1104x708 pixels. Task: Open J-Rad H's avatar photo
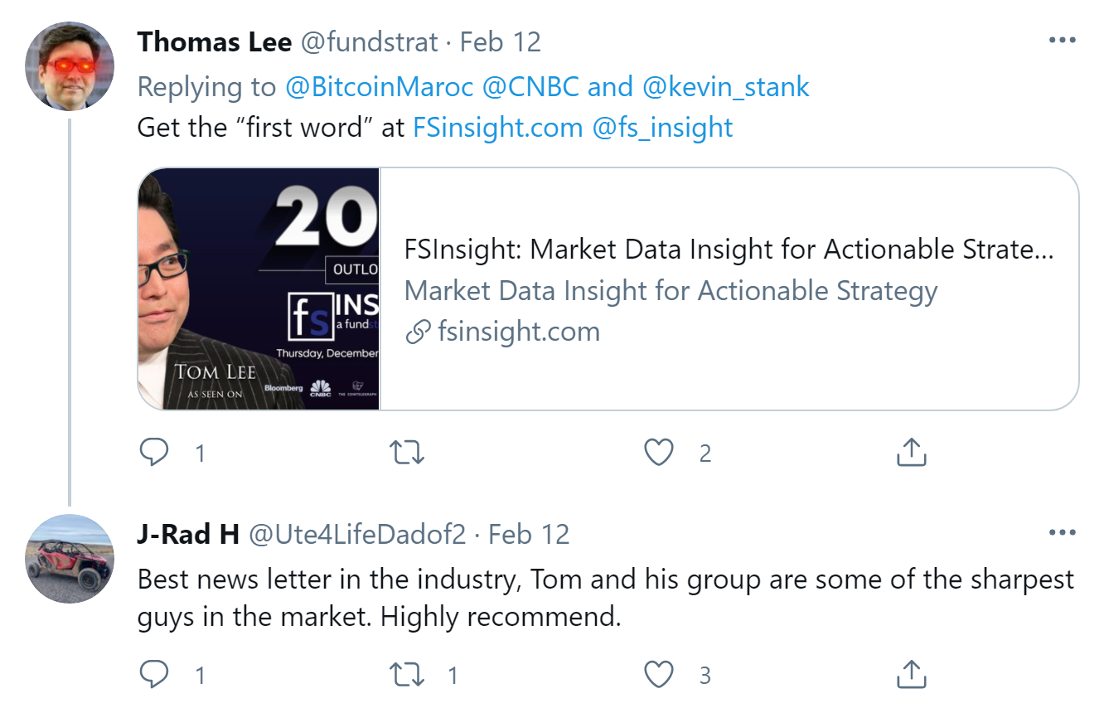coord(70,558)
